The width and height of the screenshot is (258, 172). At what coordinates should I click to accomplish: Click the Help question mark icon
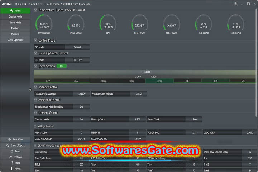pos(12,163)
